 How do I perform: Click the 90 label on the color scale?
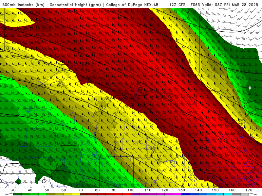[114, 190]
